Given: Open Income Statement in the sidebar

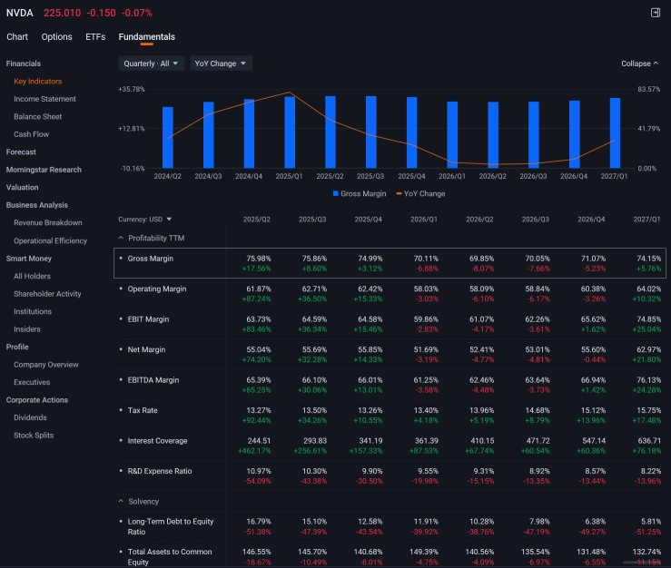Looking at the screenshot, I should [44, 99].
